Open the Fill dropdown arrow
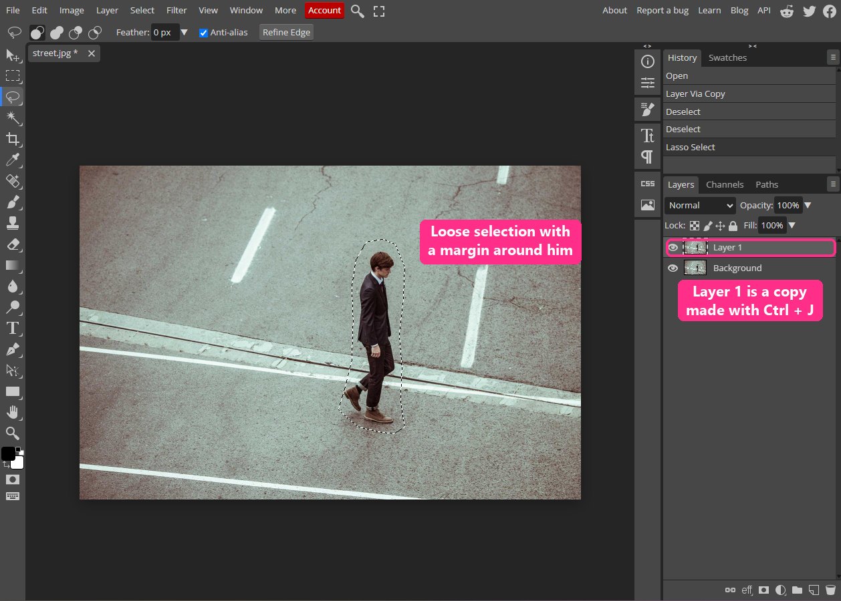This screenshot has width=841, height=601. tap(792, 226)
